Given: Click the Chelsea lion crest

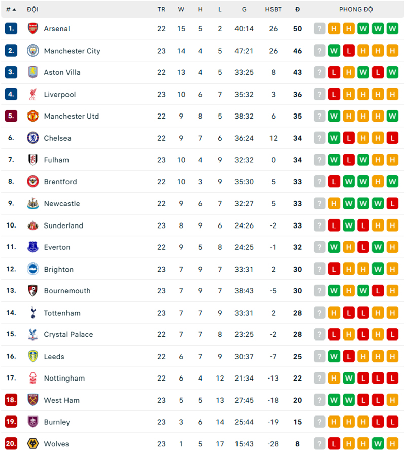Looking at the screenshot, I should point(32,138).
